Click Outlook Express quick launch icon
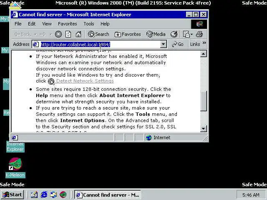The image size is (267, 200). [x=53, y=195]
